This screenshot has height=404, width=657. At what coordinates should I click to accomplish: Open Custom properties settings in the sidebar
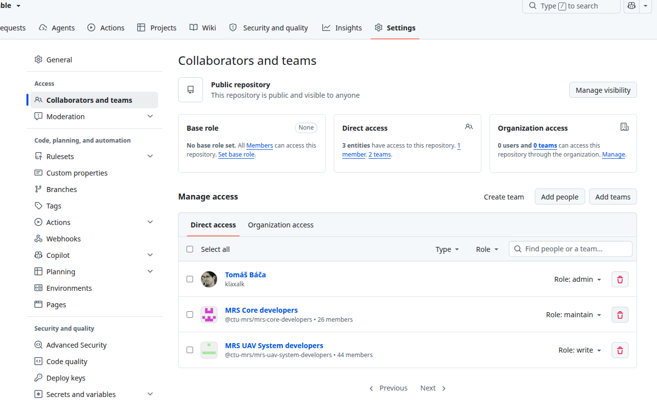pyautogui.click(x=94, y=173)
